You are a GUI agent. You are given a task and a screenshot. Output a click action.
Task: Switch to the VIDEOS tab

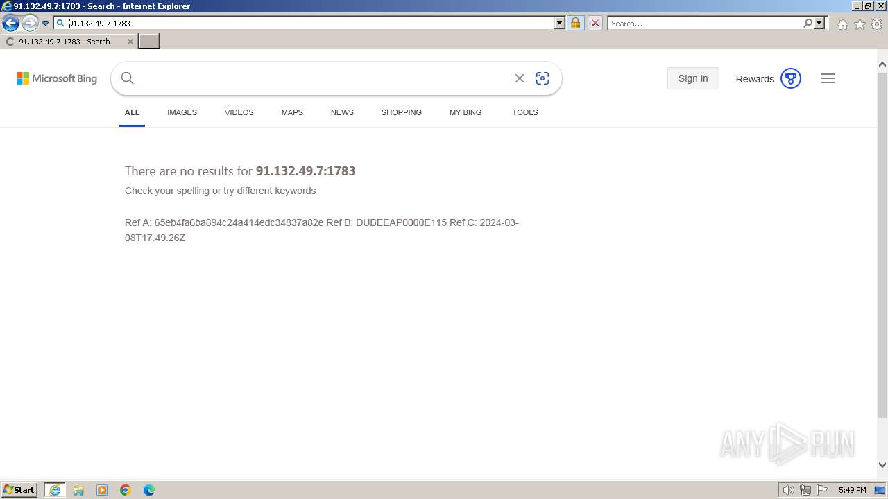pos(239,112)
